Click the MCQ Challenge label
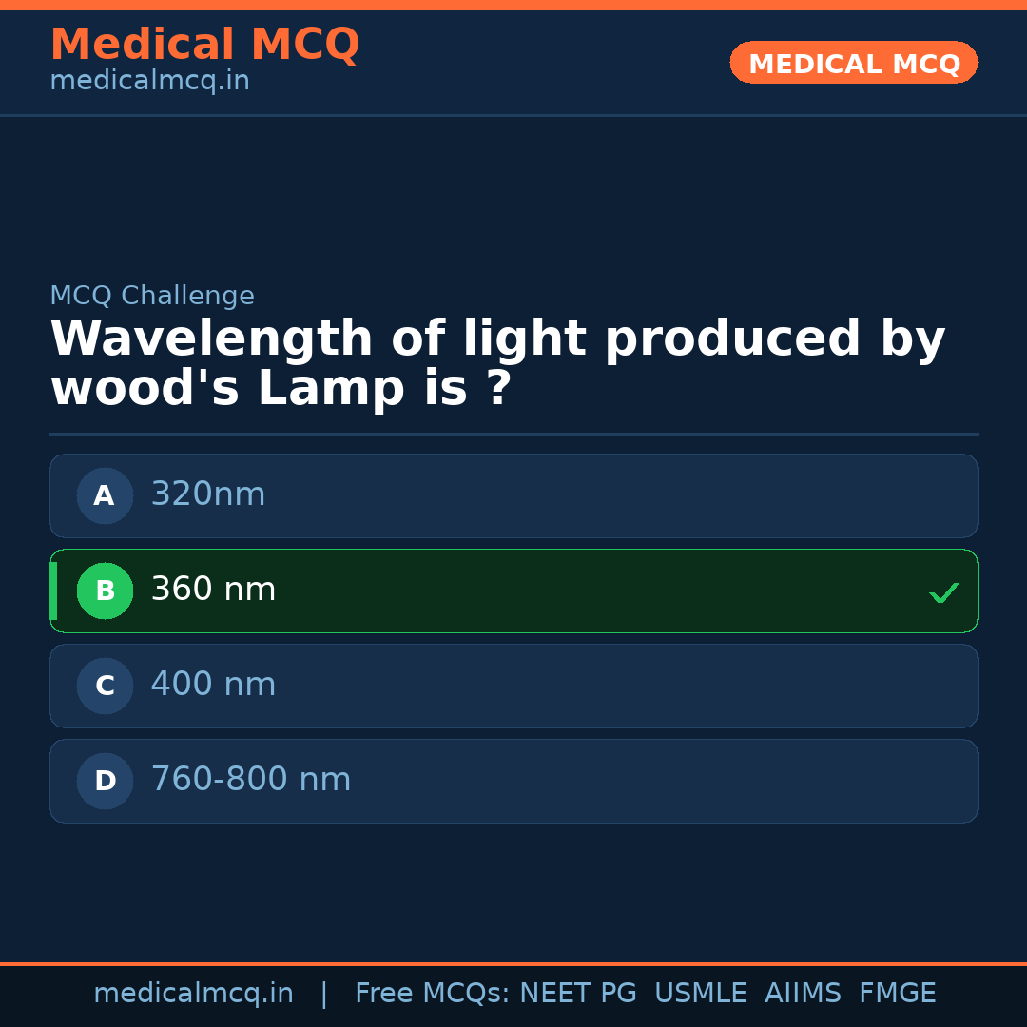1027x1027 pixels. point(152,296)
